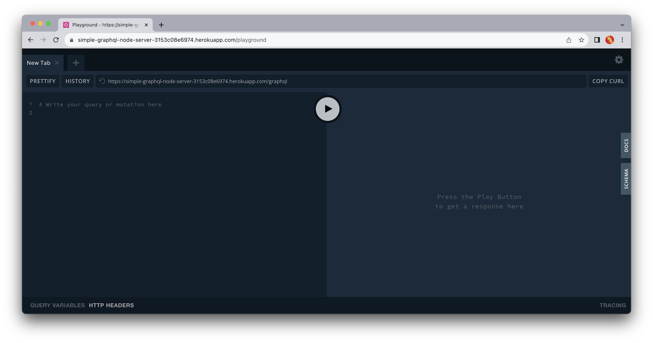Image resolution: width=653 pixels, height=343 pixels.
Task: Open the Chrome three-dot menu
Action: pos(622,40)
